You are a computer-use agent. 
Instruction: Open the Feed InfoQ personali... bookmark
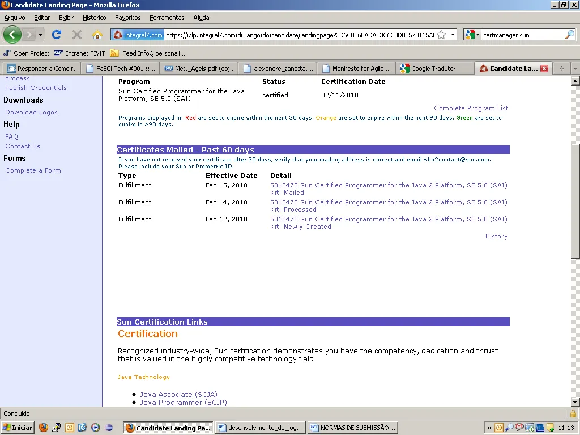click(148, 53)
